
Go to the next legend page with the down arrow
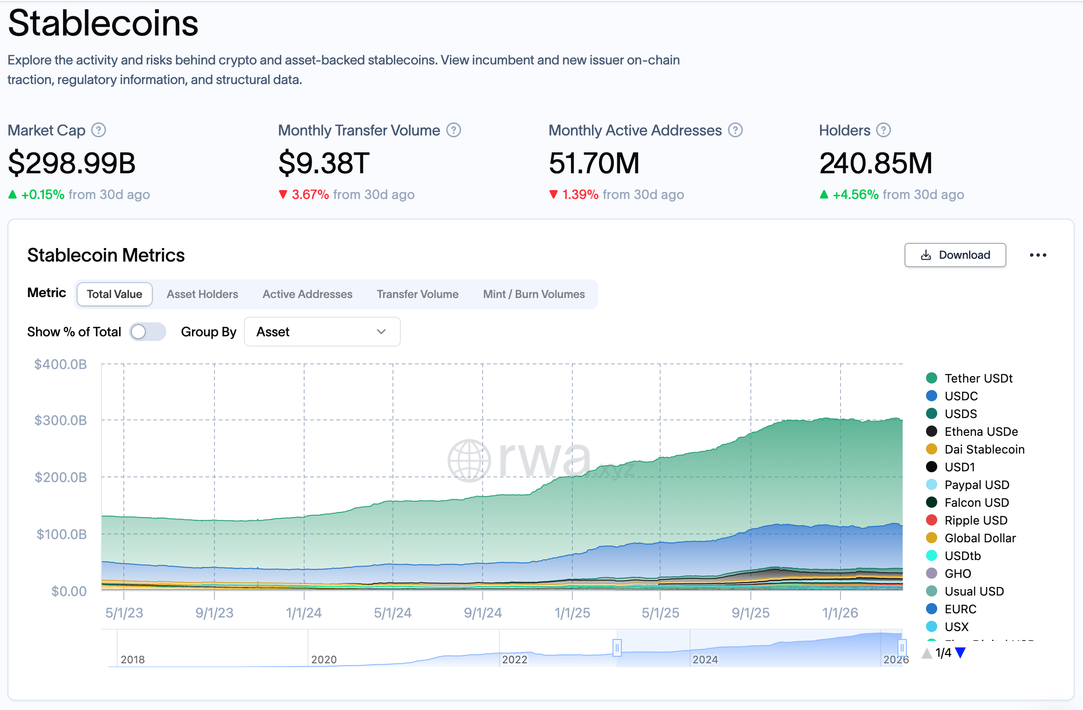tap(961, 653)
